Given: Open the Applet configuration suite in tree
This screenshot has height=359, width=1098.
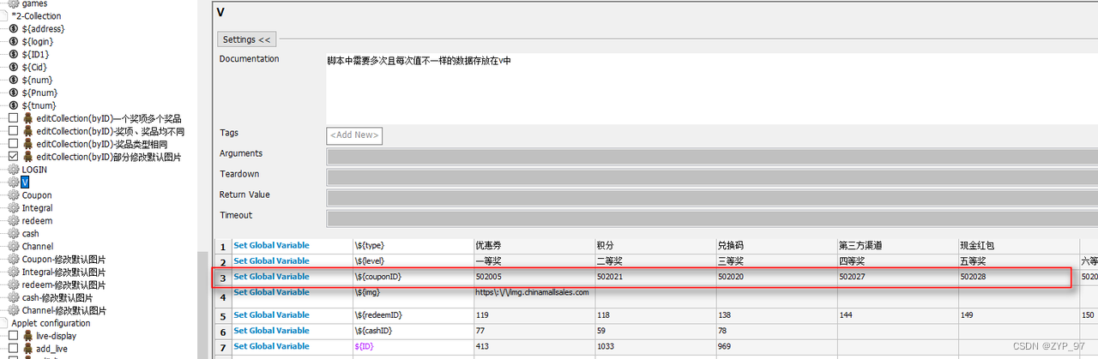Looking at the screenshot, I should pyautogui.click(x=51, y=323).
